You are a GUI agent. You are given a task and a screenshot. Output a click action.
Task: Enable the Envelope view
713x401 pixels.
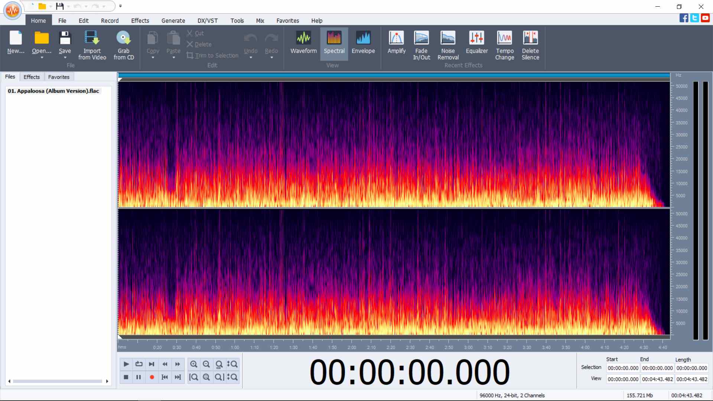(363, 43)
